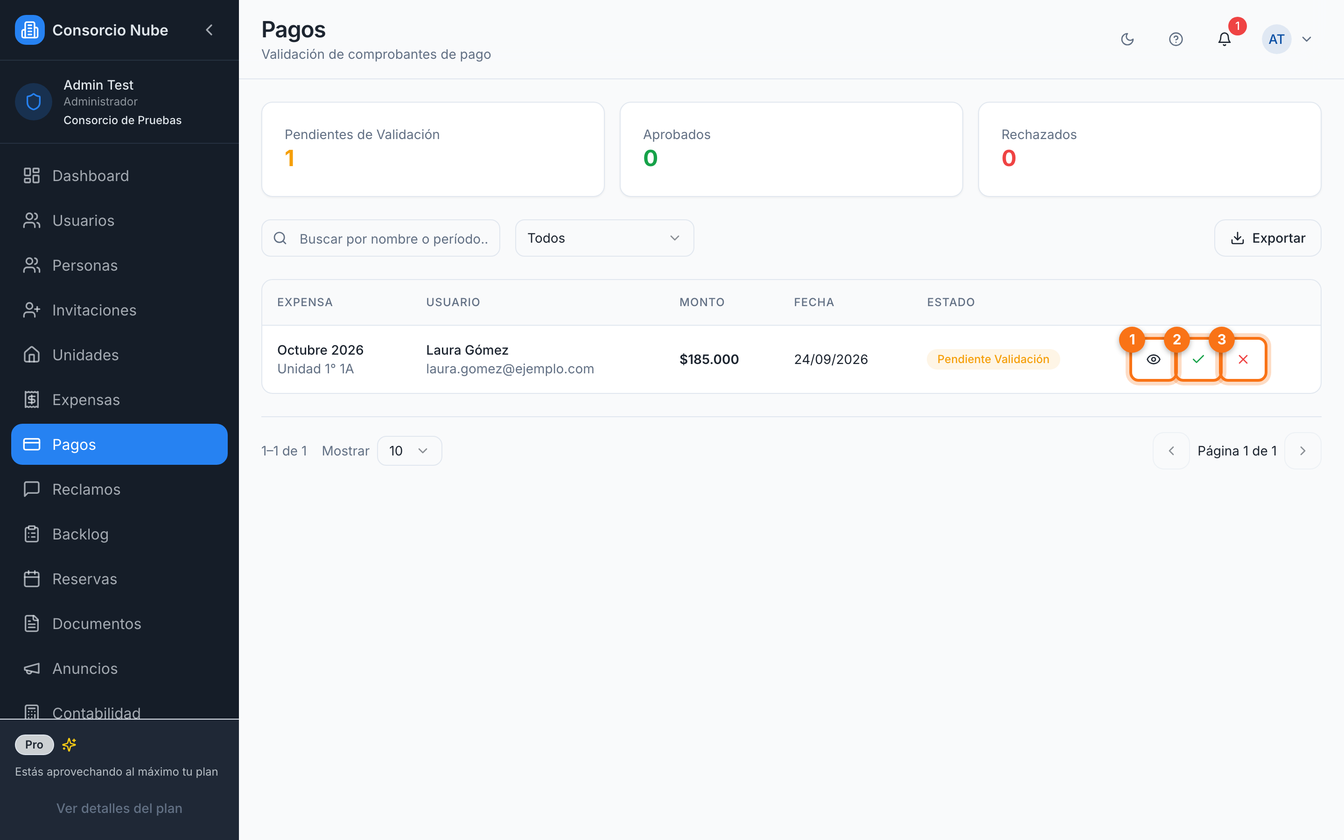Go to previous page arrow
1344x840 pixels.
(1171, 450)
